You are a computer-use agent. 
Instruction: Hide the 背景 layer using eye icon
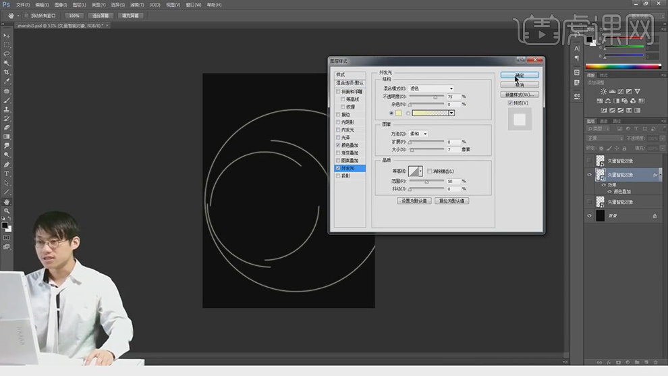click(x=590, y=215)
